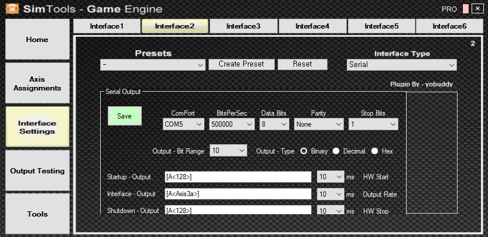Click the 'HW Start' label
Viewport: 488px width, 237px height.
[x=376, y=177]
